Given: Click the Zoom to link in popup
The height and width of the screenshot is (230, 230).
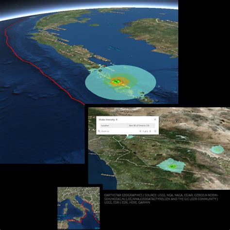Looking at the screenshot, I should (x=104, y=131).
